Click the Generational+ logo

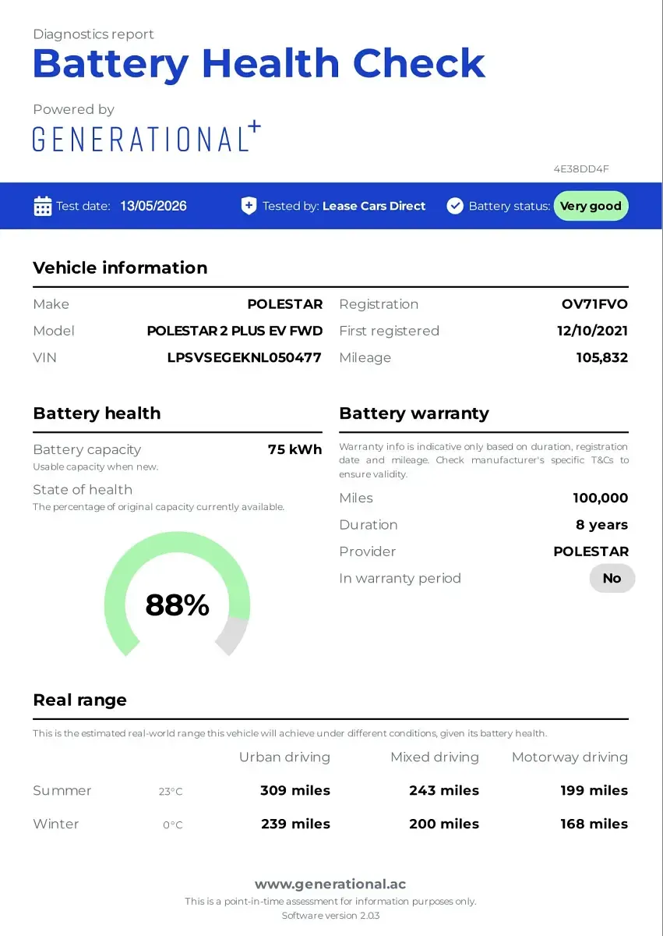tap(146, 137)
